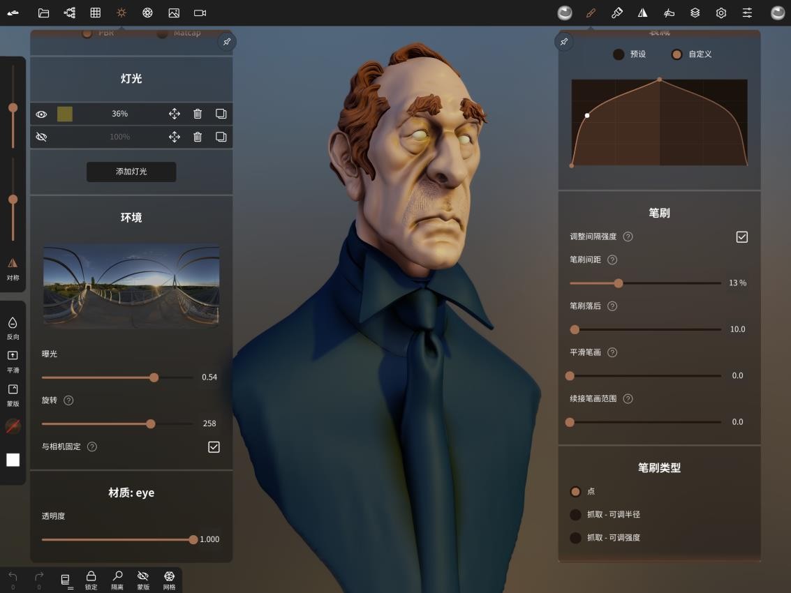
Task: Toggle 网格 wireframe in bottom toolbar
Action: click(x=168, y=580)
